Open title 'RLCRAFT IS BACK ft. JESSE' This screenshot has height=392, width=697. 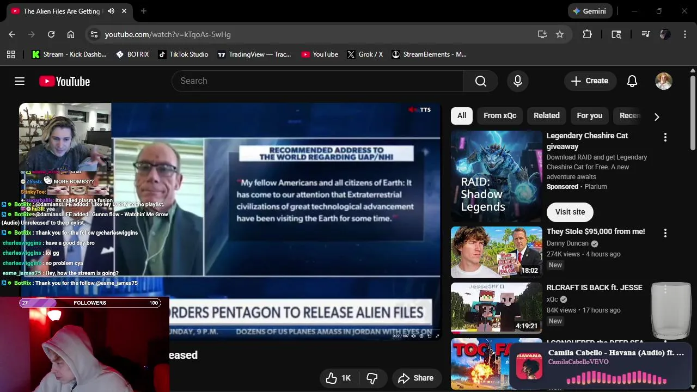coord(595,287)
